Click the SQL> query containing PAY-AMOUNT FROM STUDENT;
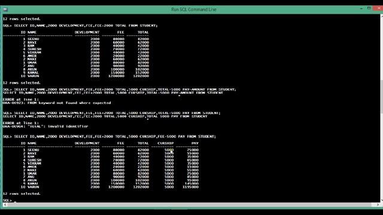Screen dimensions: 383x215 (x=120, y=90)
